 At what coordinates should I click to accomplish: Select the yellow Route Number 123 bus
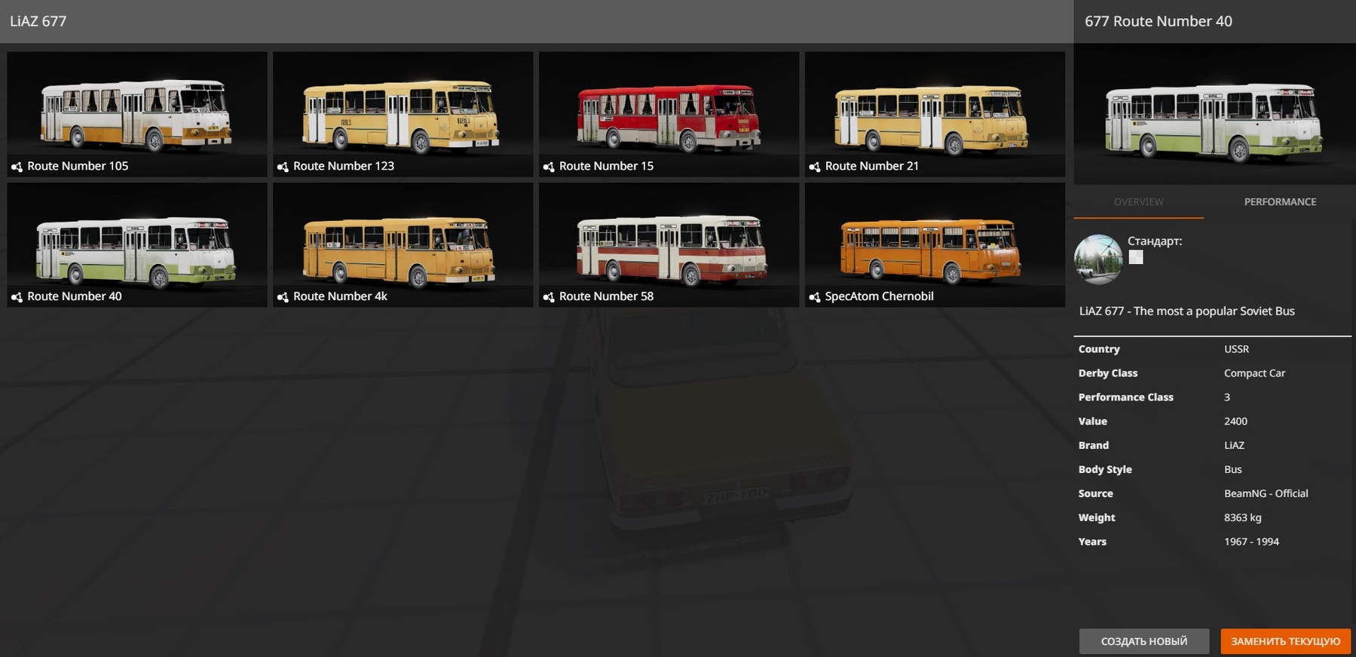[403, 113]
